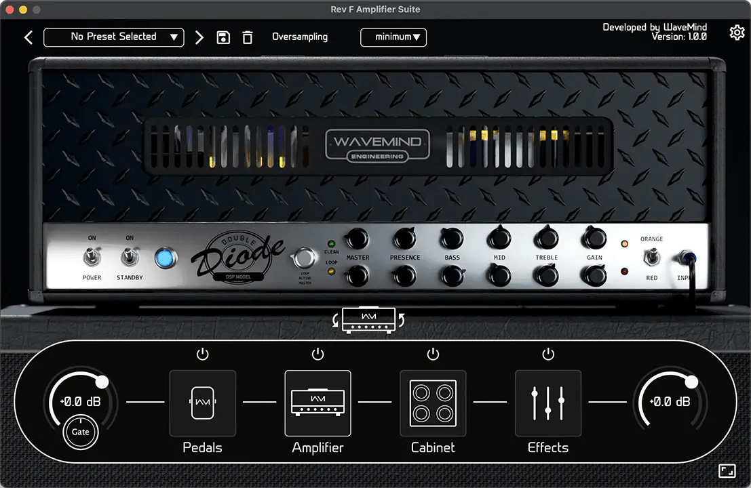Open settings via the gear icon

737,33
